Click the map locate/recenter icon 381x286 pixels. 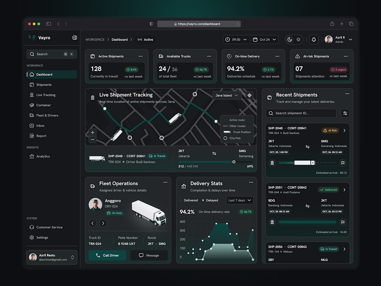[249, 95]
